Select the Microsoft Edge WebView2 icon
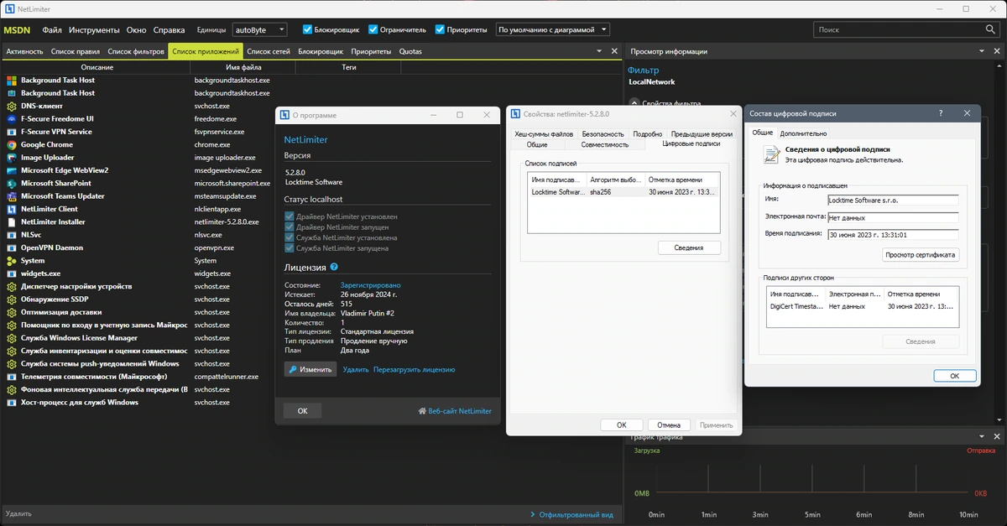 (12, 170)
